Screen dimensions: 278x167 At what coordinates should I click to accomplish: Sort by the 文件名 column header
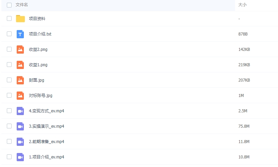click(22, 5)
